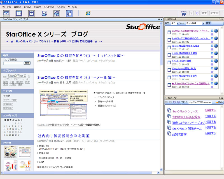
Task: Click the forward button in the ブログ一覧 panel
Action: (170, 102)
